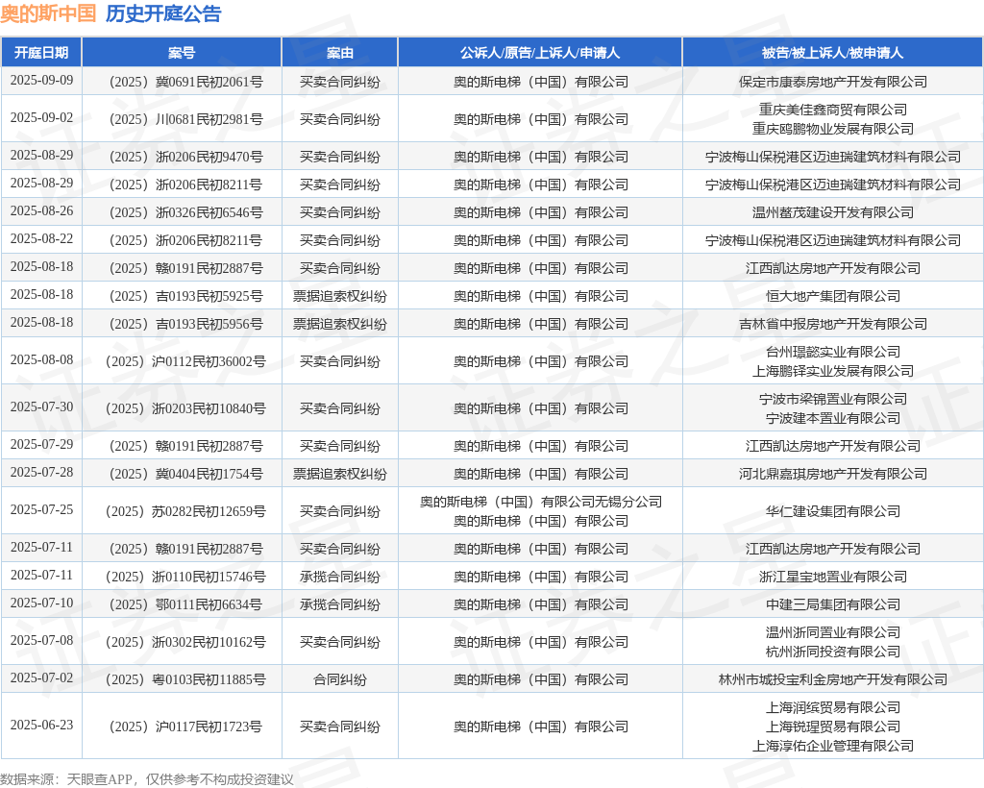The width and height of the screenshot is (984, 788).
Task: Click defendant 宁波建本置业有限公司
Action: [x=833, y=418]
